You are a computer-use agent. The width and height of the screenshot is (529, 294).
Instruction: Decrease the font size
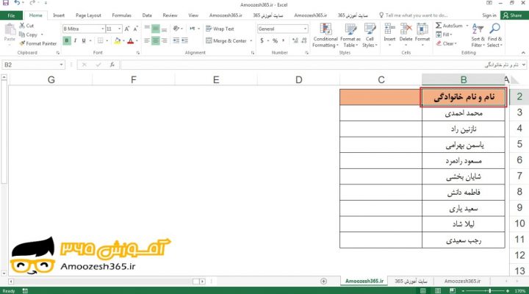[x=135, y=29]
